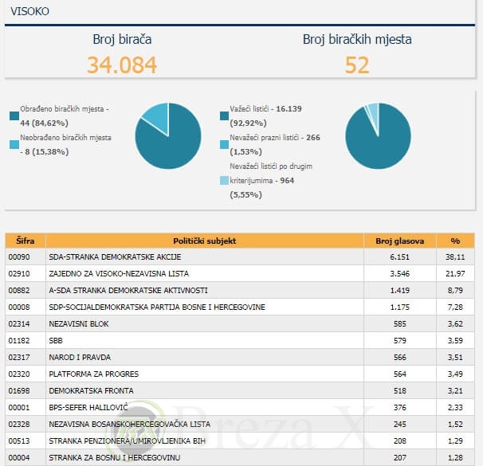The height and width of the screenshot is (466, 483).
Task: Click the Nevažeći prazni listići legend square
Action: (x=224, y=144)
